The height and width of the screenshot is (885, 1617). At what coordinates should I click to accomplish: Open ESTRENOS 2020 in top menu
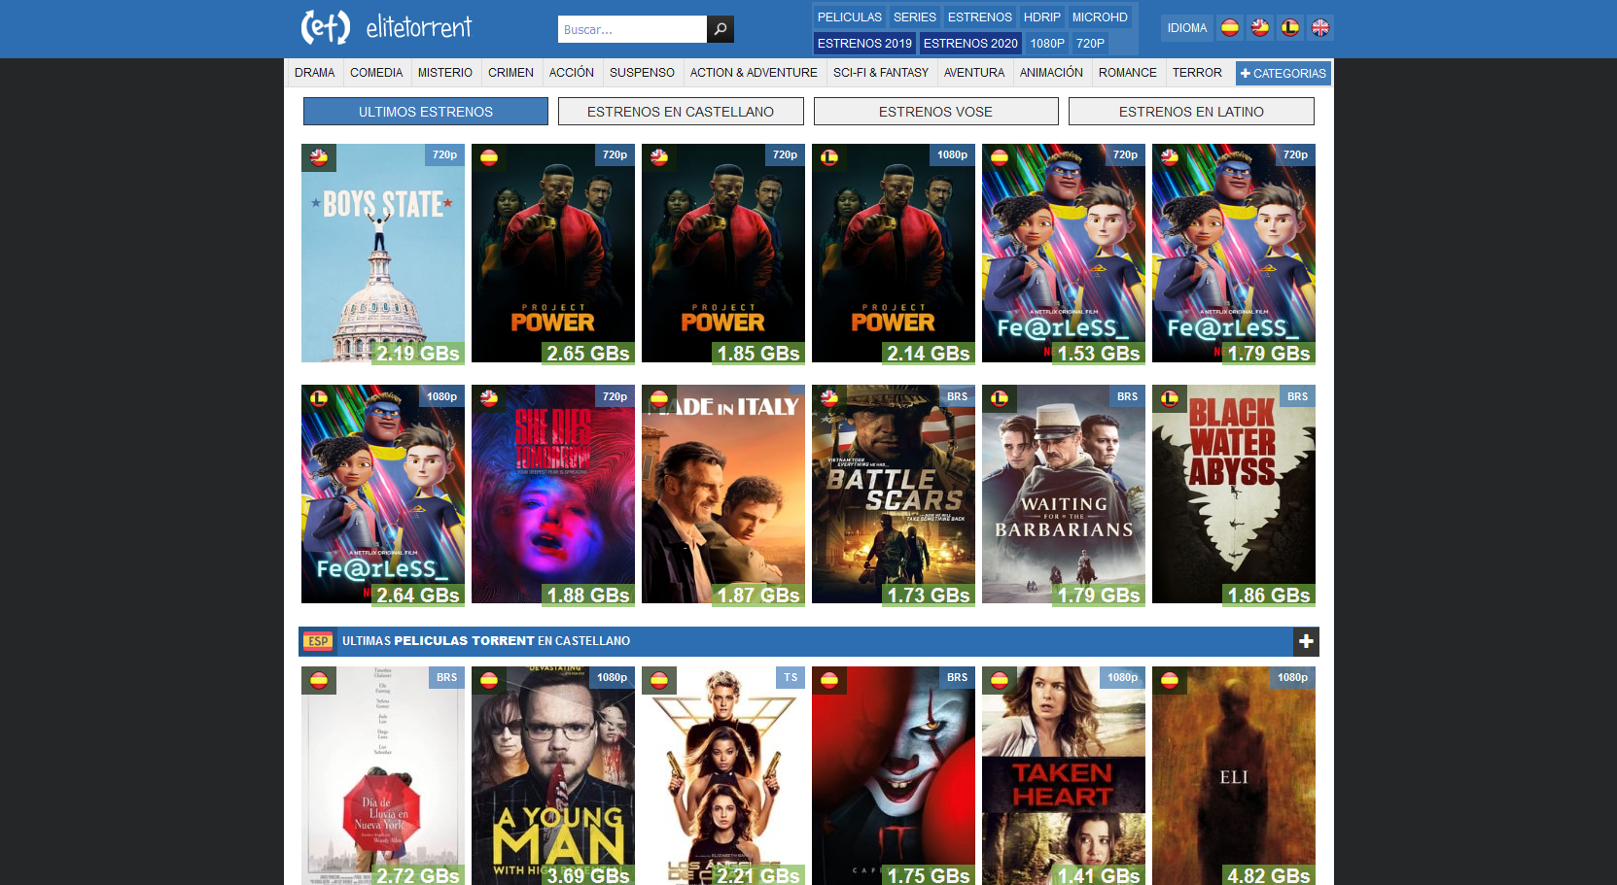point(969,44)
